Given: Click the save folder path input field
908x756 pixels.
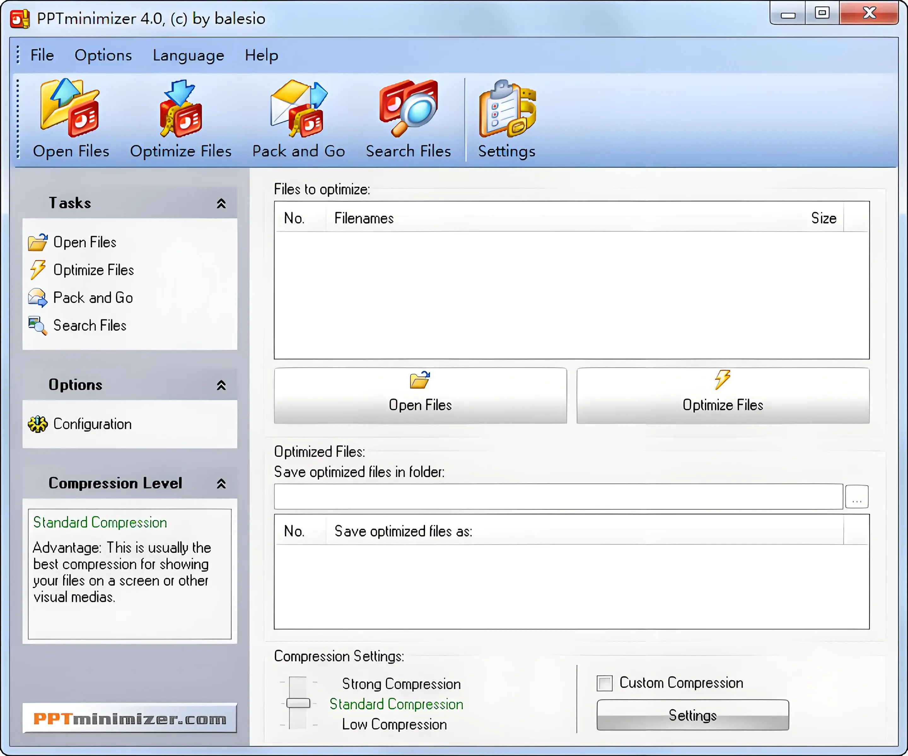Looking at the screenshot, I should [x=558, y=496].
